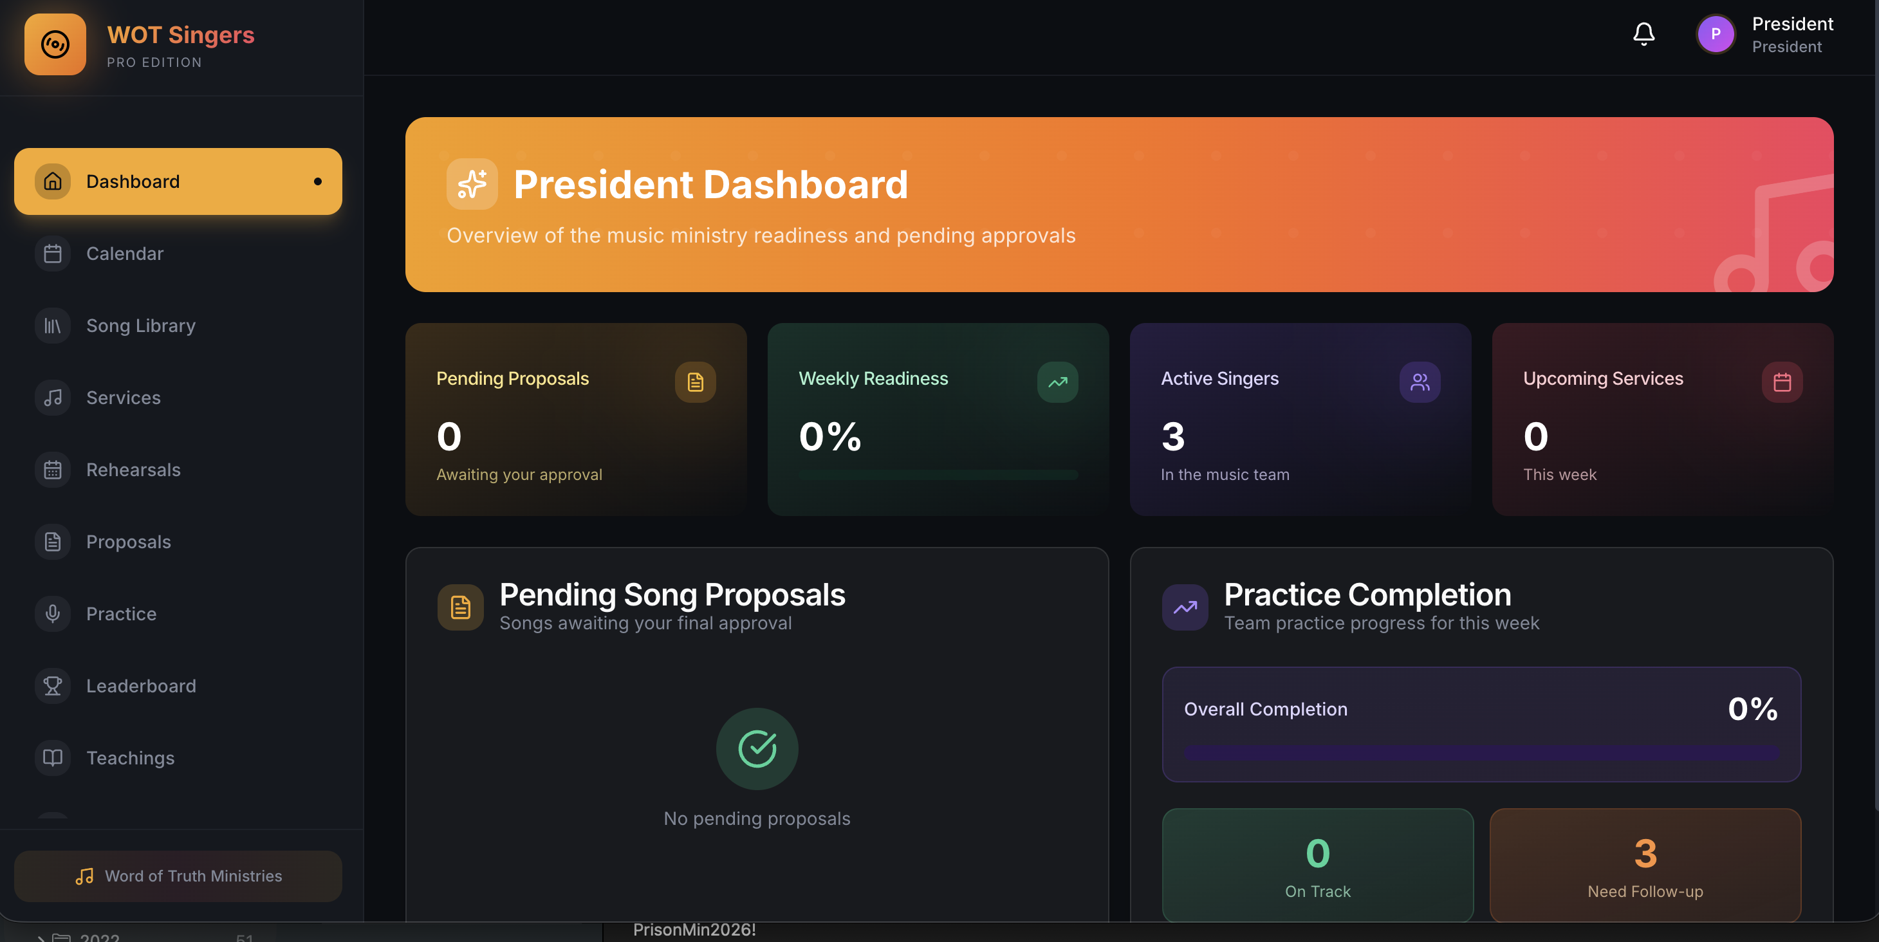Viewport: 1879px width, 942px height.
Task: Select Proposals in the navigation menu
Action: click(129, 542)
